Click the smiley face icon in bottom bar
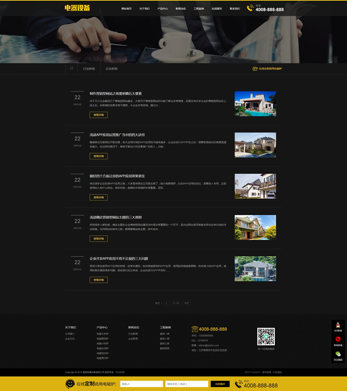Screen dimensions: 347x391 click(x=70, y=383)
